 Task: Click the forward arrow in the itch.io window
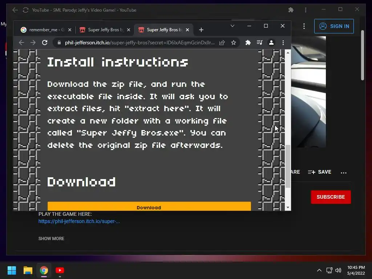[x=33, y=43]
